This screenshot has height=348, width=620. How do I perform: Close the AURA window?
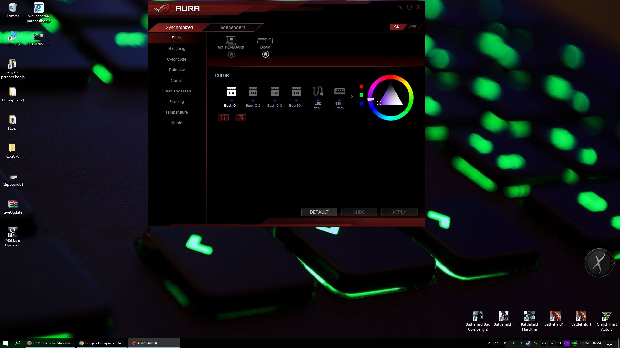(x=418, y=7)
